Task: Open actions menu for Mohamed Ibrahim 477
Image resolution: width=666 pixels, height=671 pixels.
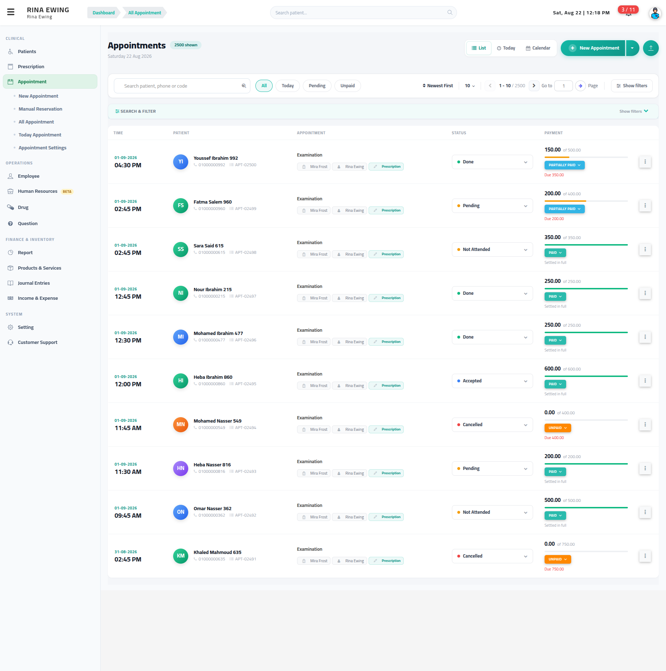Action: coord(645,337)
